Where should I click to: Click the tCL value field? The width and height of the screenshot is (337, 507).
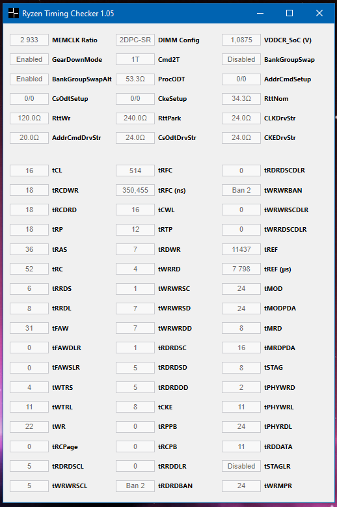coord(29,171)
